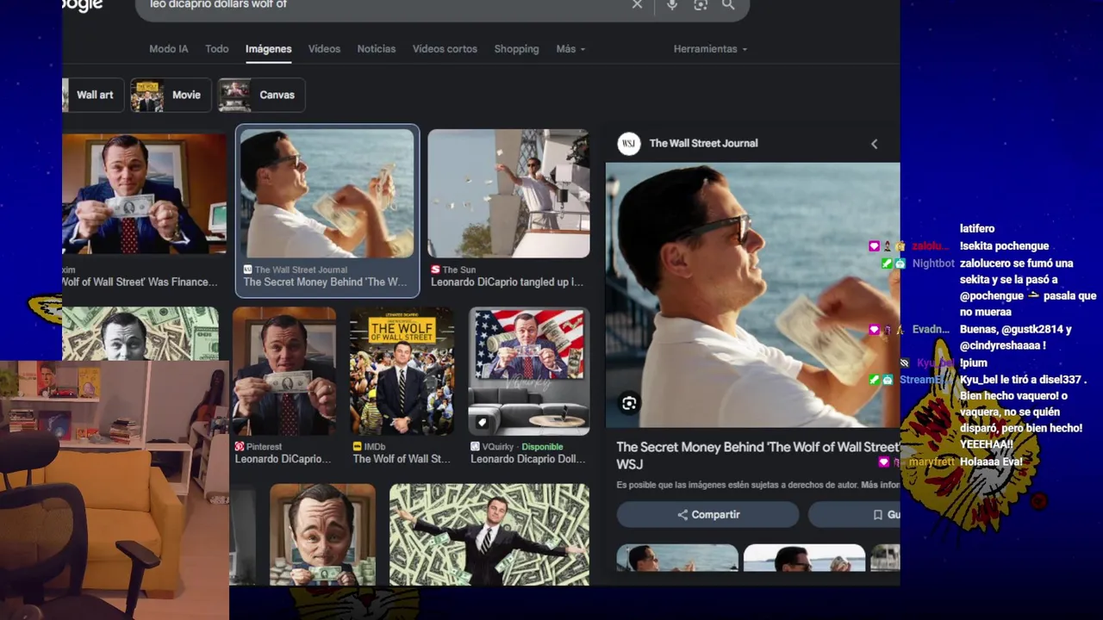This screenshot has width=1103, height=620.
Task: Open The Wall Street Journal source name
Action: [704, 144]
